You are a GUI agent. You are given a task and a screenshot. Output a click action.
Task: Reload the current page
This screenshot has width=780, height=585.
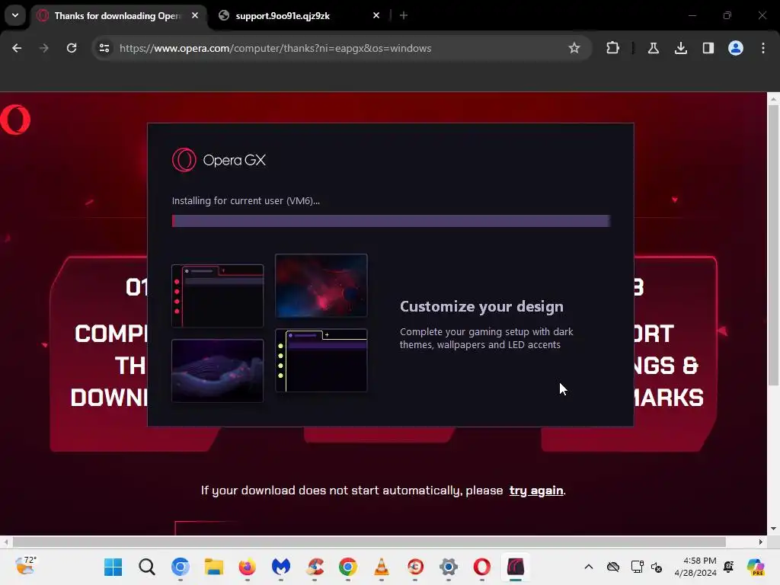point(72,48)
